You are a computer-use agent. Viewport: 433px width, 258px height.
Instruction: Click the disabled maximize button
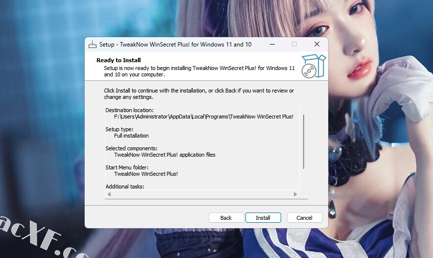[x=294, y=45]
